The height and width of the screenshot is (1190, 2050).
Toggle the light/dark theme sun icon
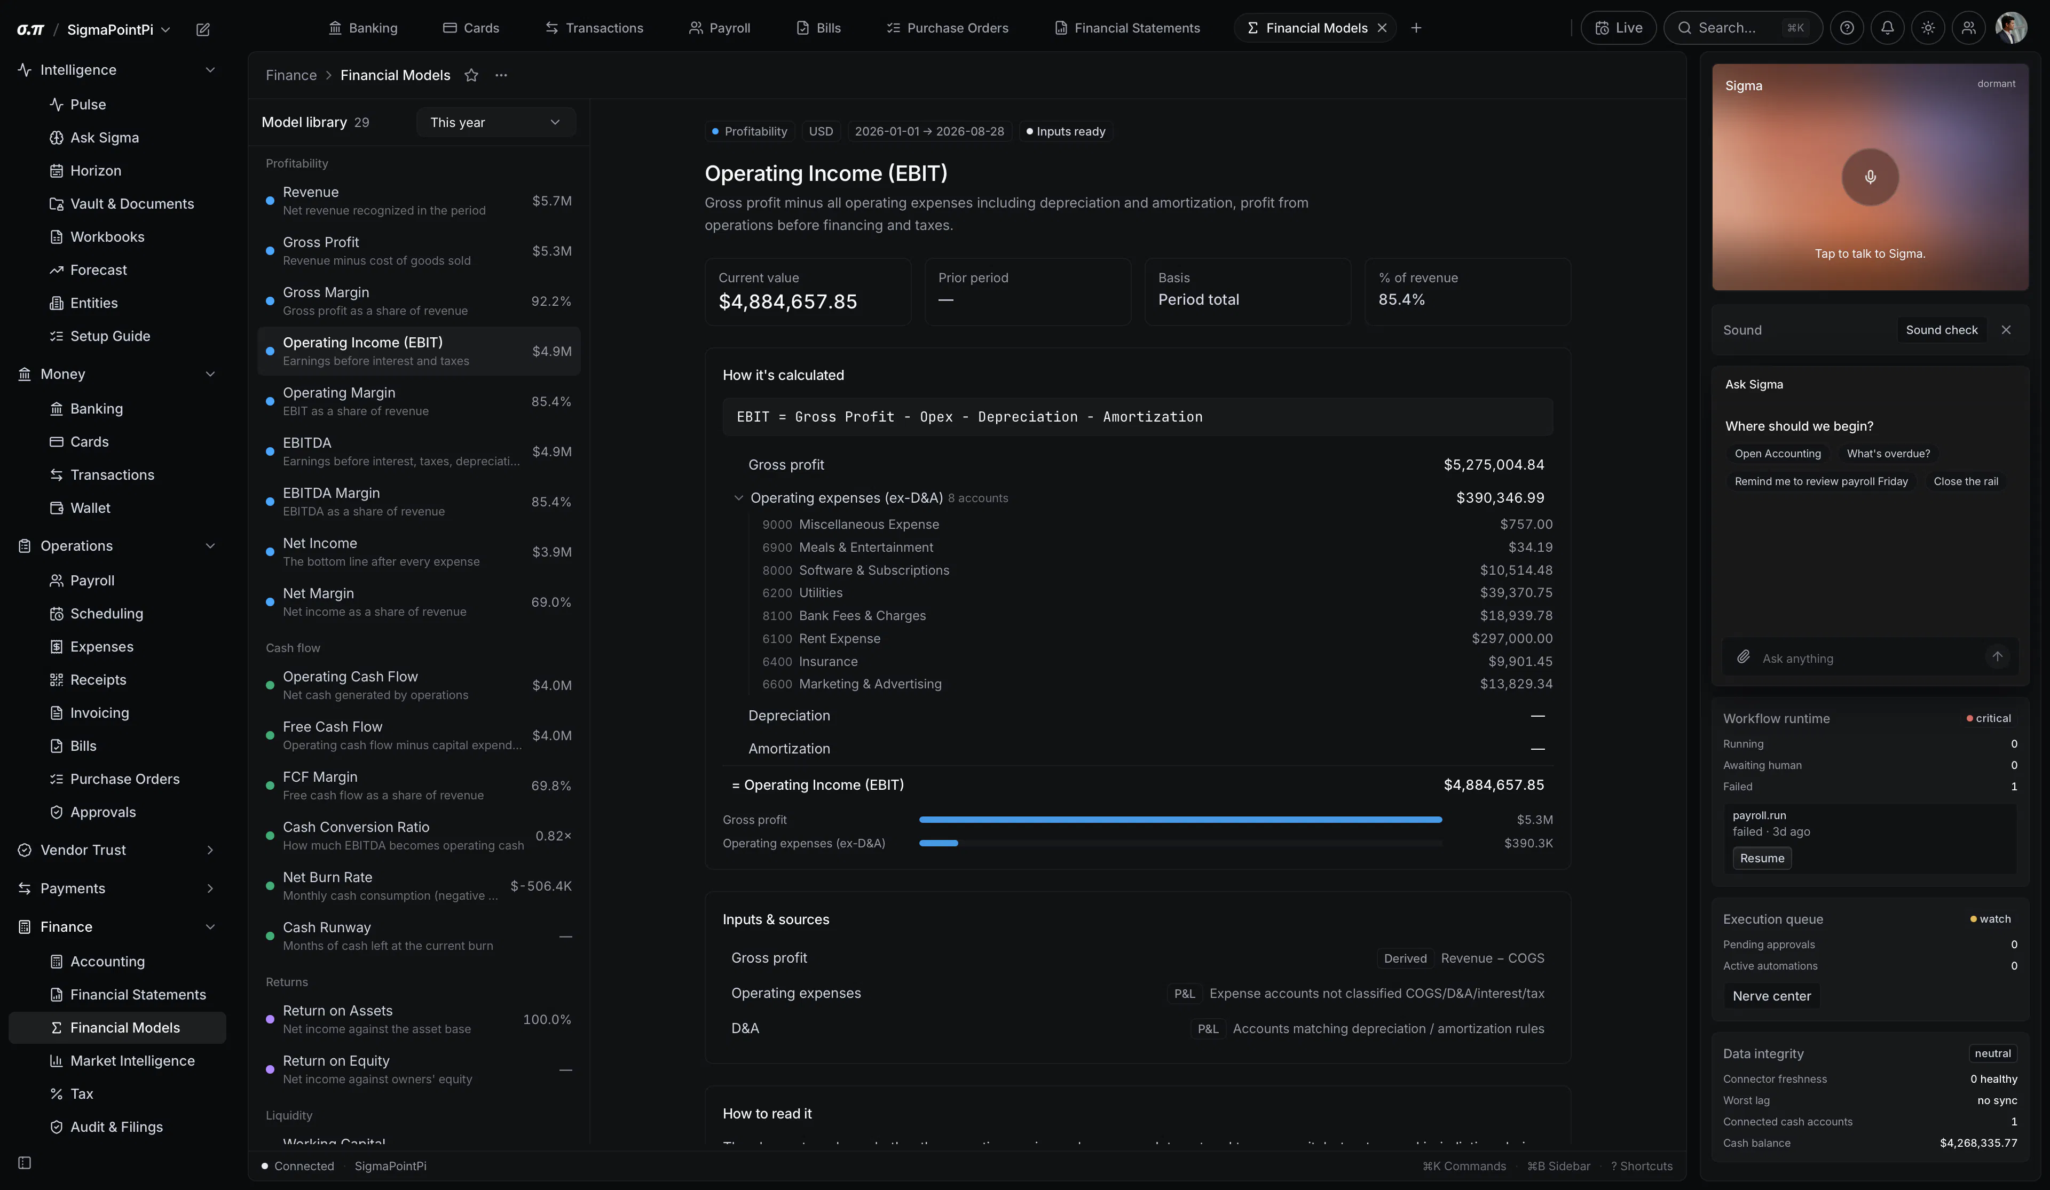1928,28
